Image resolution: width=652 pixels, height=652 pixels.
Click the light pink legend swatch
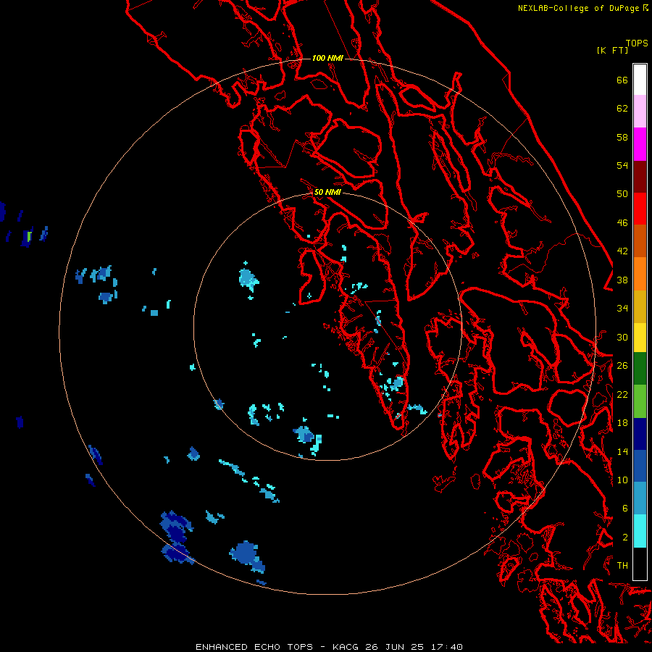(640, 112)
